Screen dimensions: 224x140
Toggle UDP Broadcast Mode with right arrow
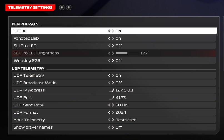click(x=113, y=83)
